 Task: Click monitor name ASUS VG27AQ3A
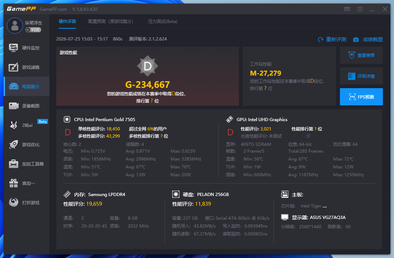(x=328, y=217)
